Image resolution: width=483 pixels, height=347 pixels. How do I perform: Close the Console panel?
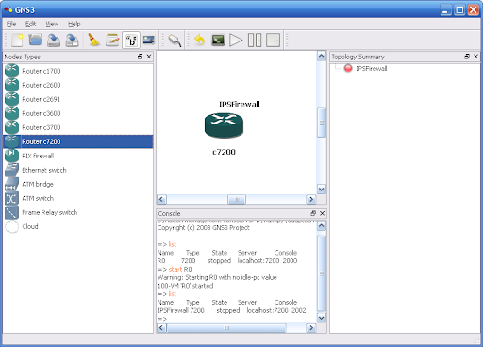322,213
